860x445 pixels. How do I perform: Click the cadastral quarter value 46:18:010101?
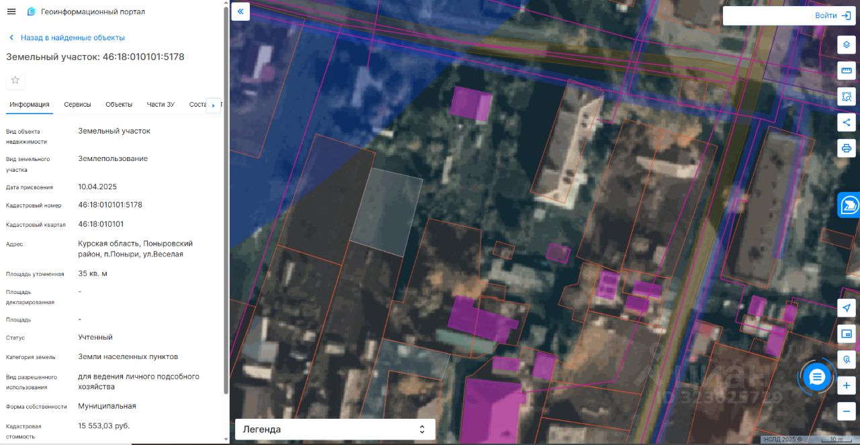click(101, 224)
